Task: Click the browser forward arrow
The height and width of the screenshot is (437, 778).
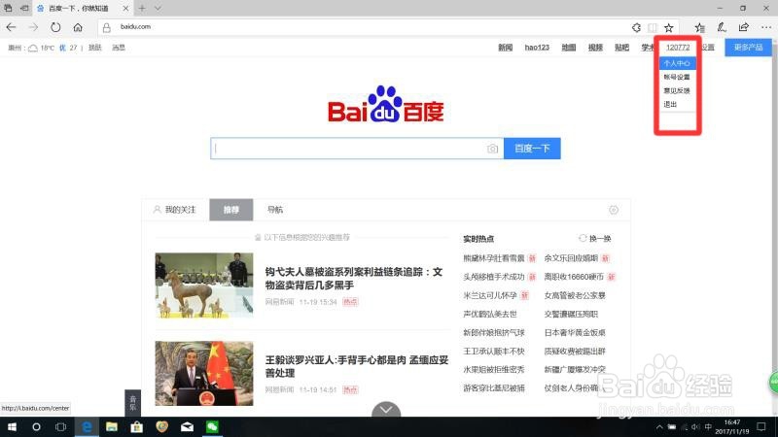Action: pos(33,27)
